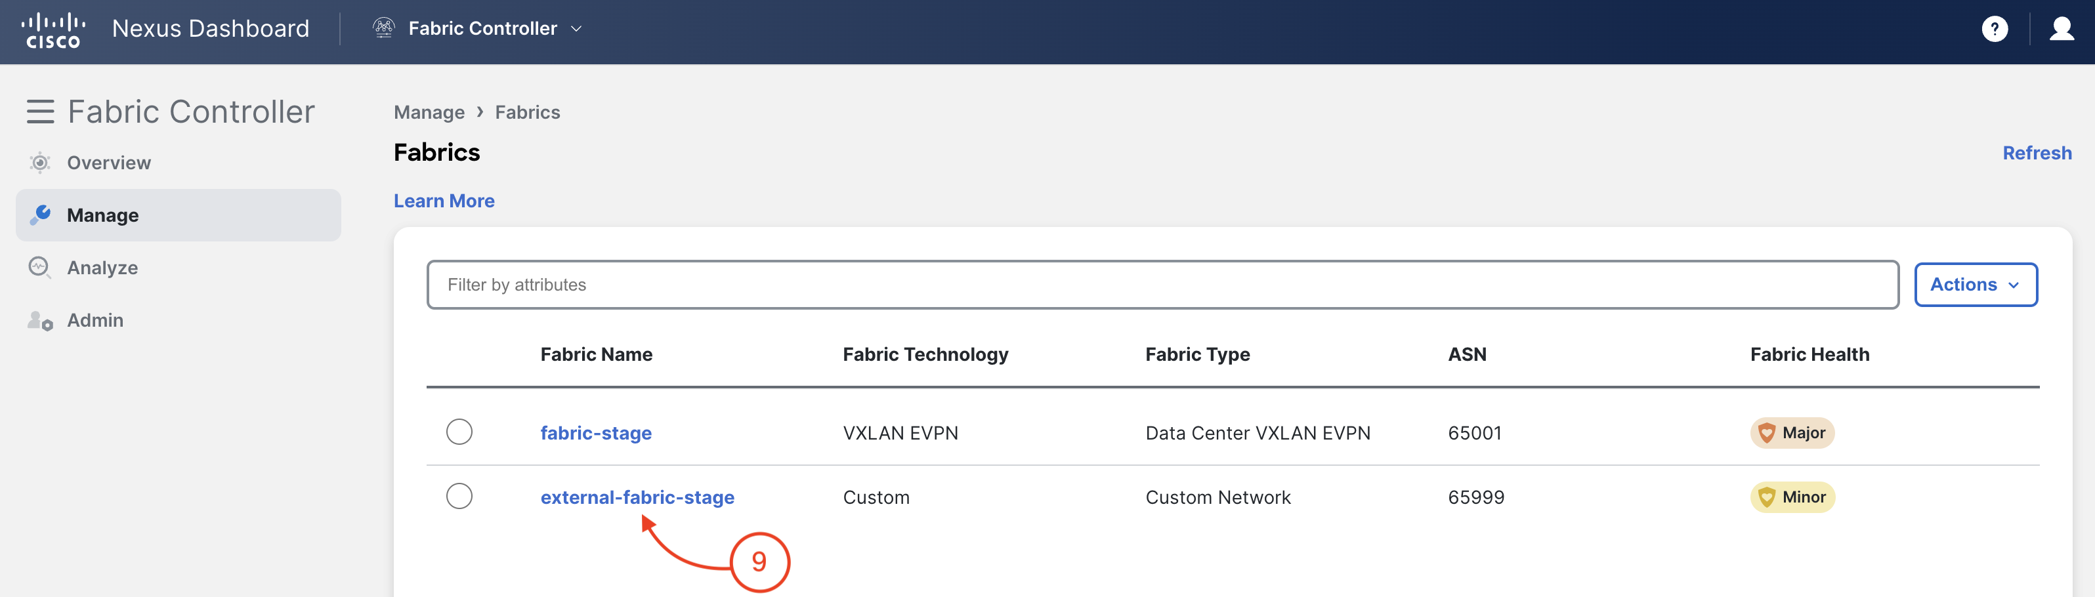Click the Major health shield icon
This screenshot has width=2095, height=597.
1766,433
